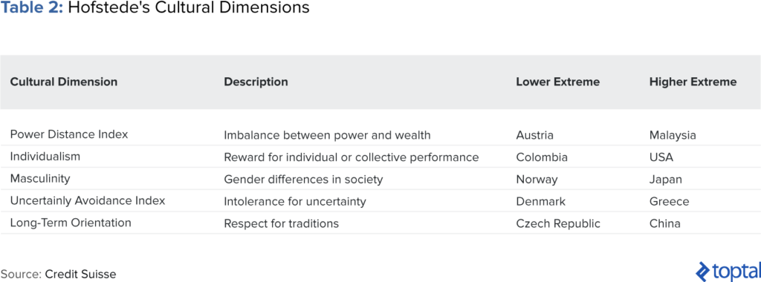Click 'Intolerance for uncertainty' description

click(x=294, y=202)
